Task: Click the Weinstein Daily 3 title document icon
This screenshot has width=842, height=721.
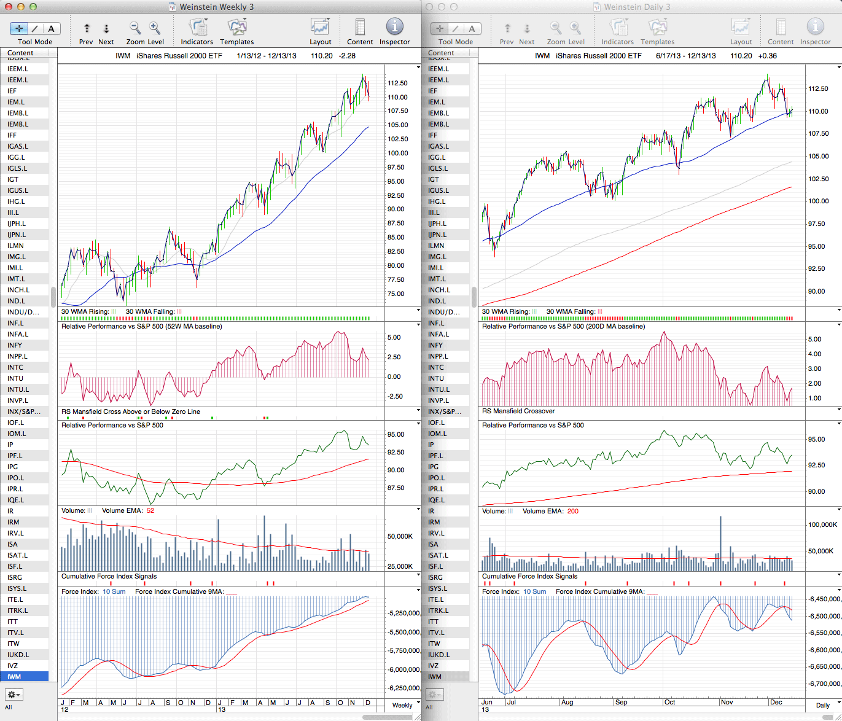Action: (597, 7)
